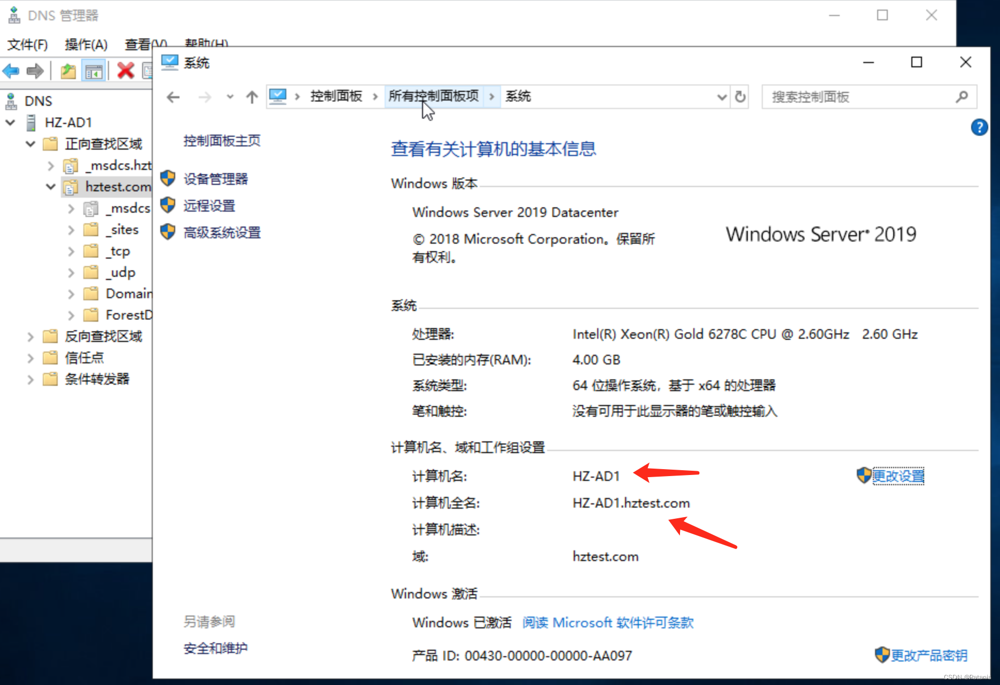Click the _sites folder icon in DNS tree
1000x685 pixels.
91,229
